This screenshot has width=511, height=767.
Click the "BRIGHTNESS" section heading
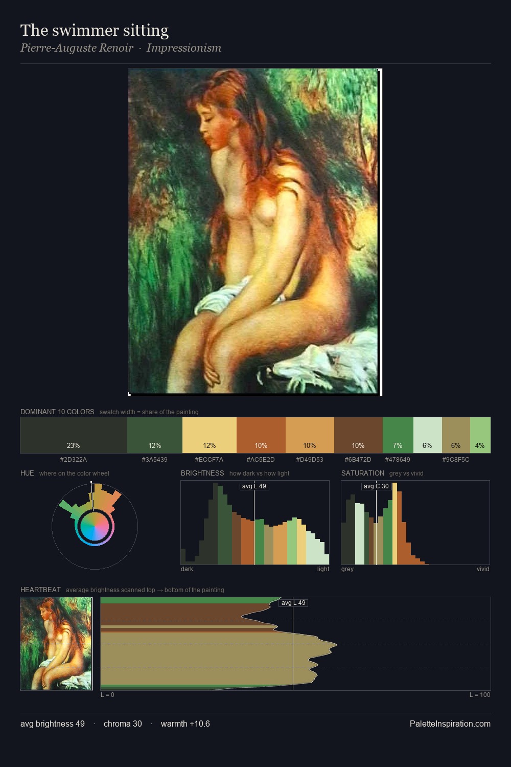(x=202, y=473)
